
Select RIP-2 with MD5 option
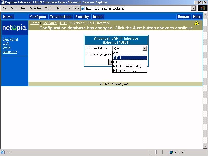pos(130,70)
